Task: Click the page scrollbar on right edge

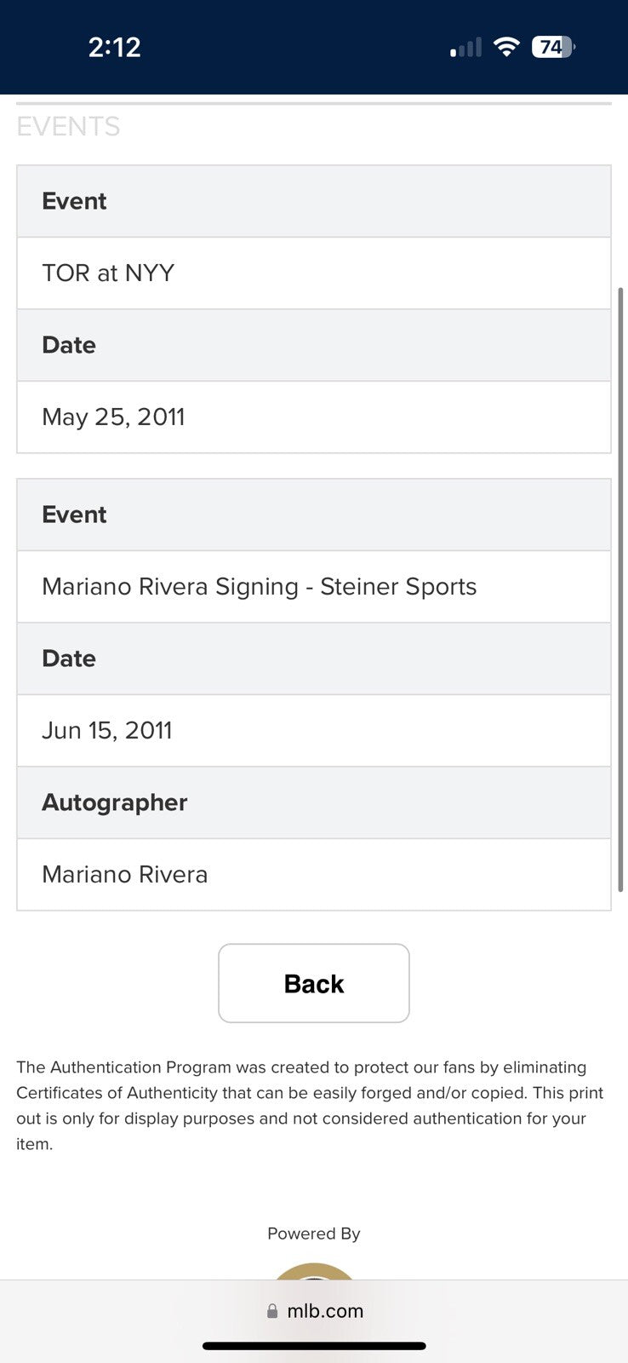Action: [x=621, y=588]
